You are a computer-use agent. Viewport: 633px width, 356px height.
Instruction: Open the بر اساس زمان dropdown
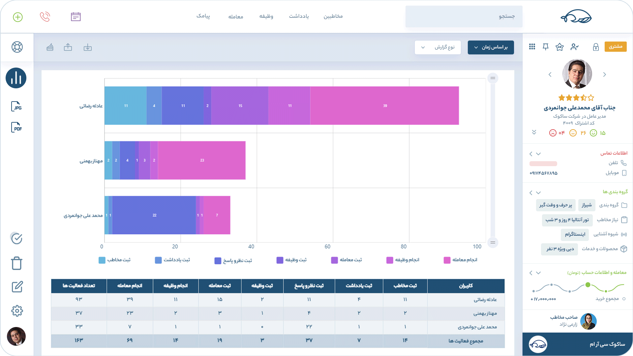point(491,47)
